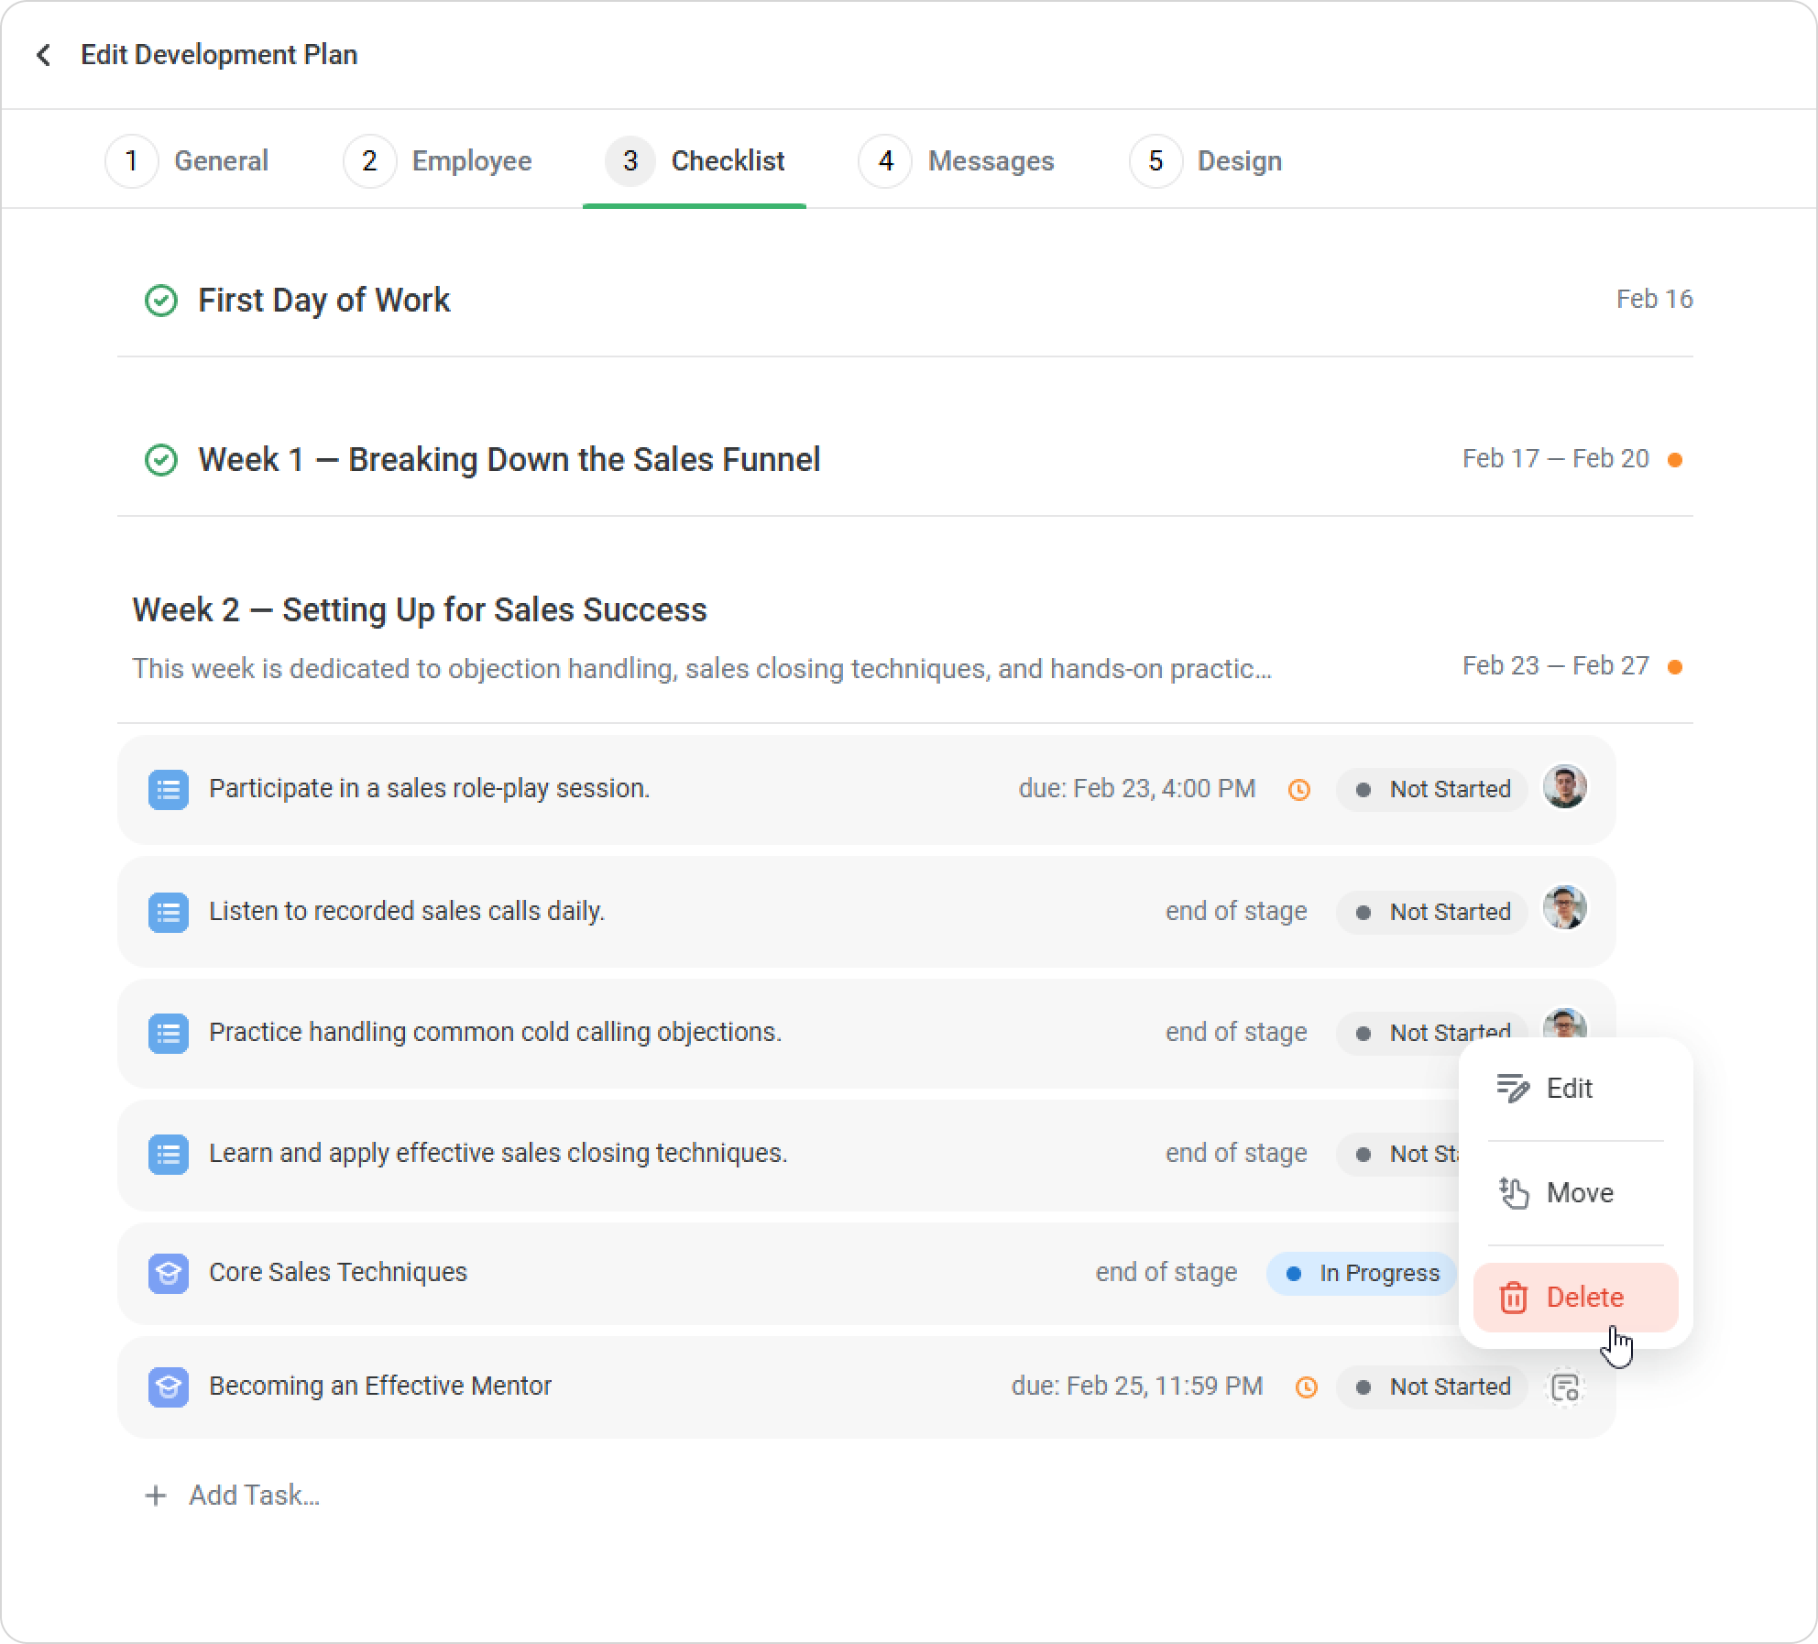
Task: Toggle completed check on First Day of Work
Action: (x=161, y=301)
